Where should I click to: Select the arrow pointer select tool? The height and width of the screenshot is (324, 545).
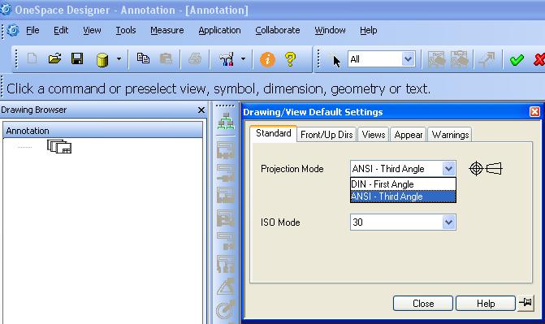click(x=336, y=61)
